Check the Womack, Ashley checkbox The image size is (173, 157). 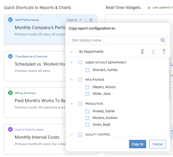(x=87, y=70)
